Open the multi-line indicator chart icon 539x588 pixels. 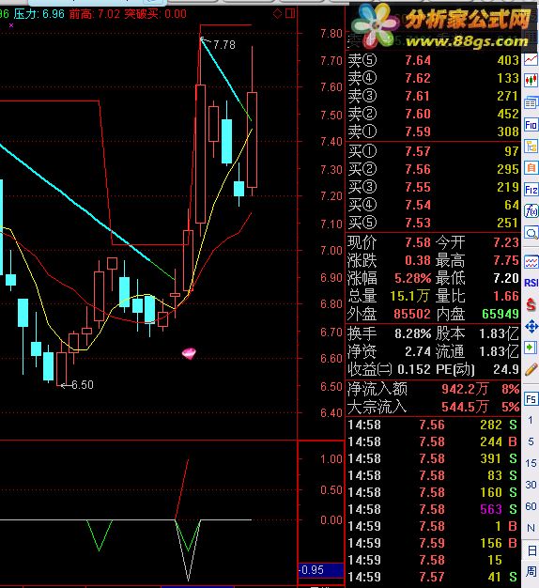click(x=531, y=262)
